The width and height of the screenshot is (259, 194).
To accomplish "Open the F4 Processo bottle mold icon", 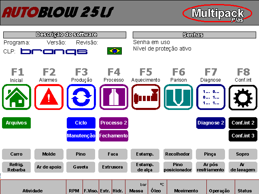I will pos(114,97).
